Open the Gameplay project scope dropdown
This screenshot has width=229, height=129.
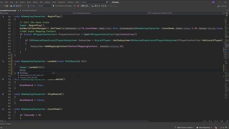click(36, 13)
